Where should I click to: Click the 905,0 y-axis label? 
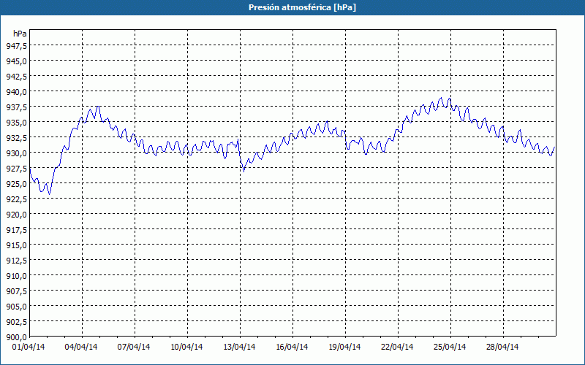(16, 307)
